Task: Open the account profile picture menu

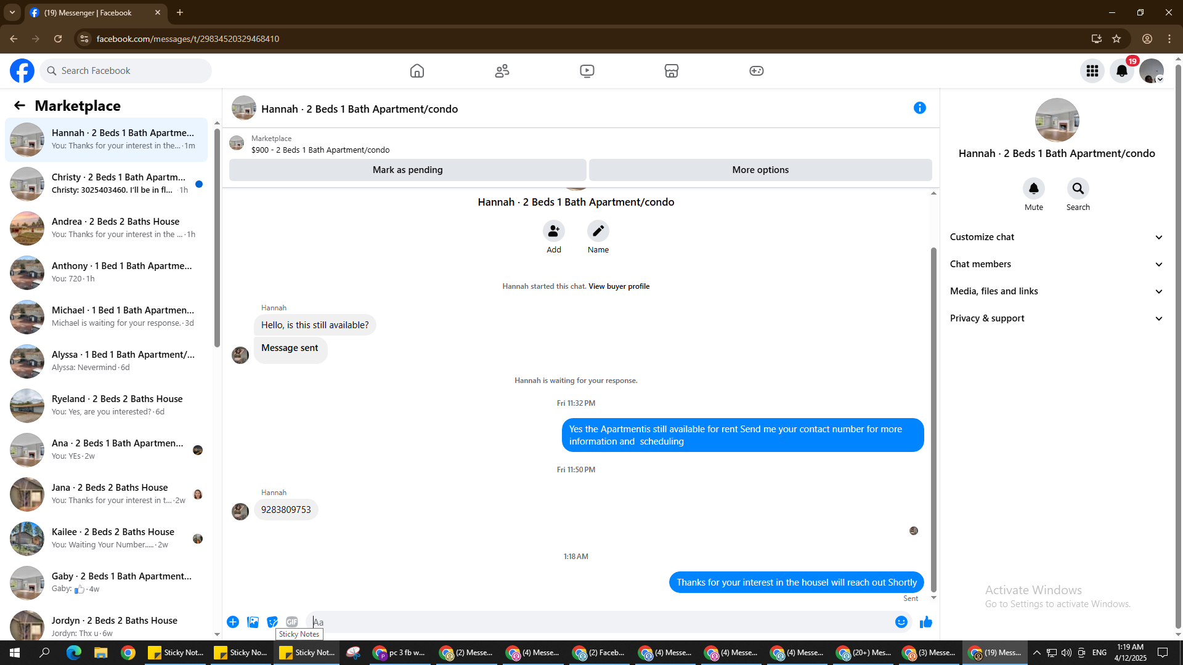Action: coord(1152,71)
